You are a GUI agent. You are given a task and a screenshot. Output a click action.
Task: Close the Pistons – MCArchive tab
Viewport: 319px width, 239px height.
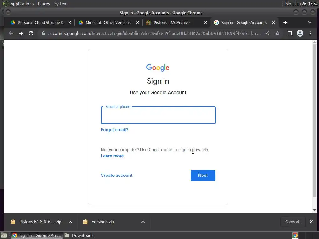pyautogui.click(x=206, y=22)
